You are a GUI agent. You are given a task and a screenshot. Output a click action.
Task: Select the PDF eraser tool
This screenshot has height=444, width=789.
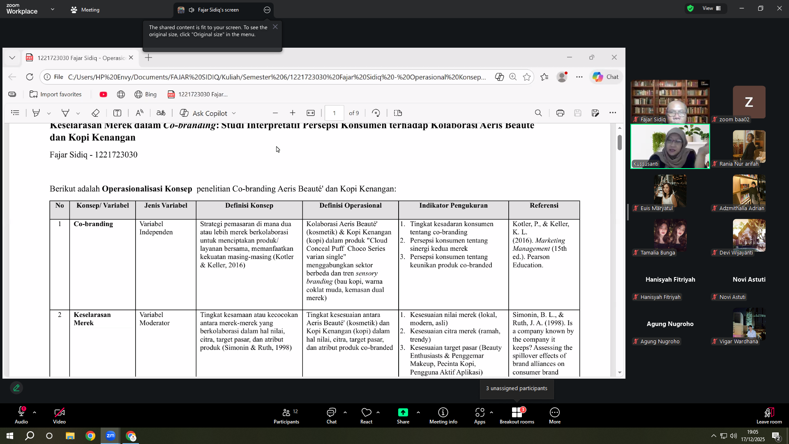[95, 113]
